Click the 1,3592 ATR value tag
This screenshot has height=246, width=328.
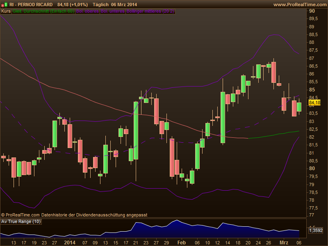tap(316, 230)
